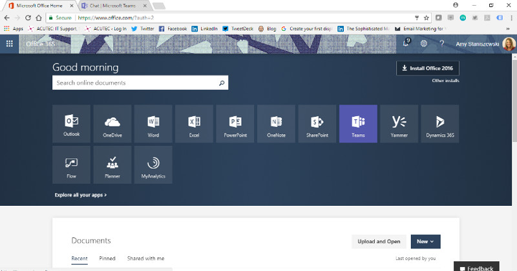This screenshot has width=517, height=271.
Task: Expand the New document dropdown
Action: click(425, 241)
